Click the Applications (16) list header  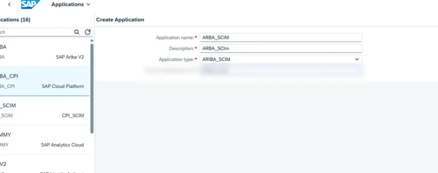point(15,20)
